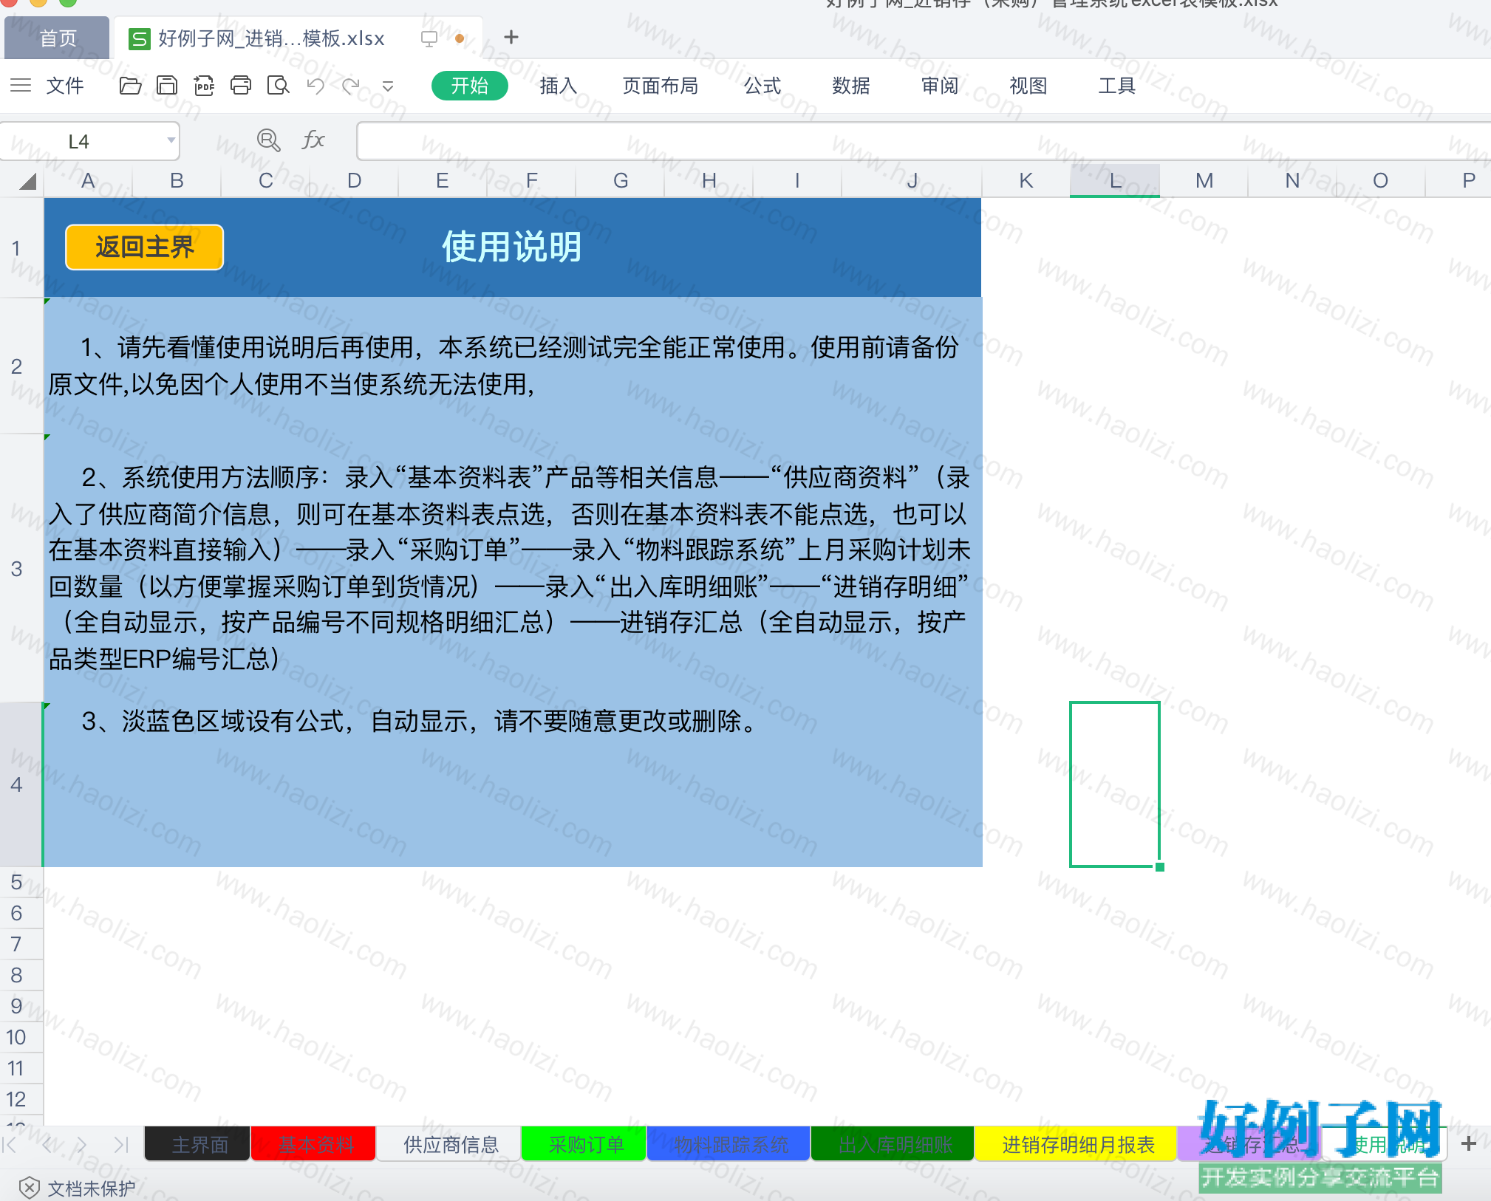Switch to the 进销存明细月报表 sheet
Viewport: 1491px width, 1201px height.
[x=1077, y=1145]
